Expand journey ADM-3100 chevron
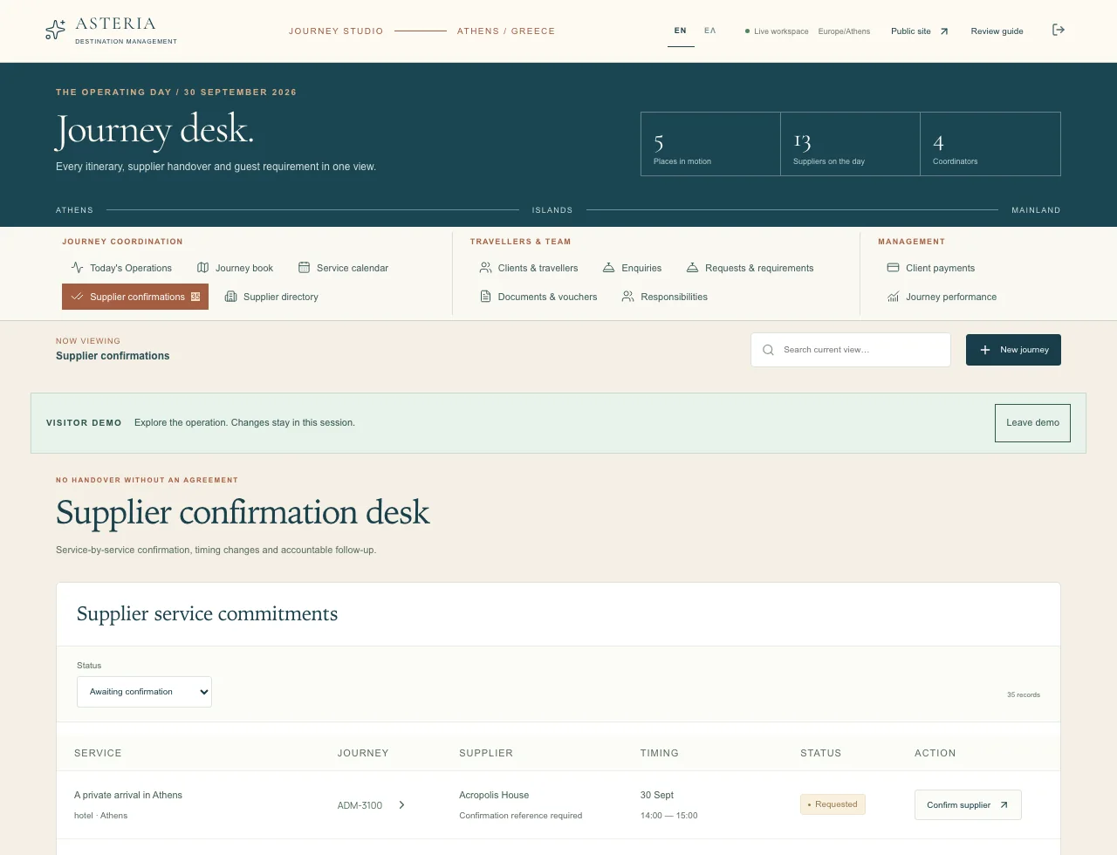Screen dimensions: 1117x855 click(401, 805)
